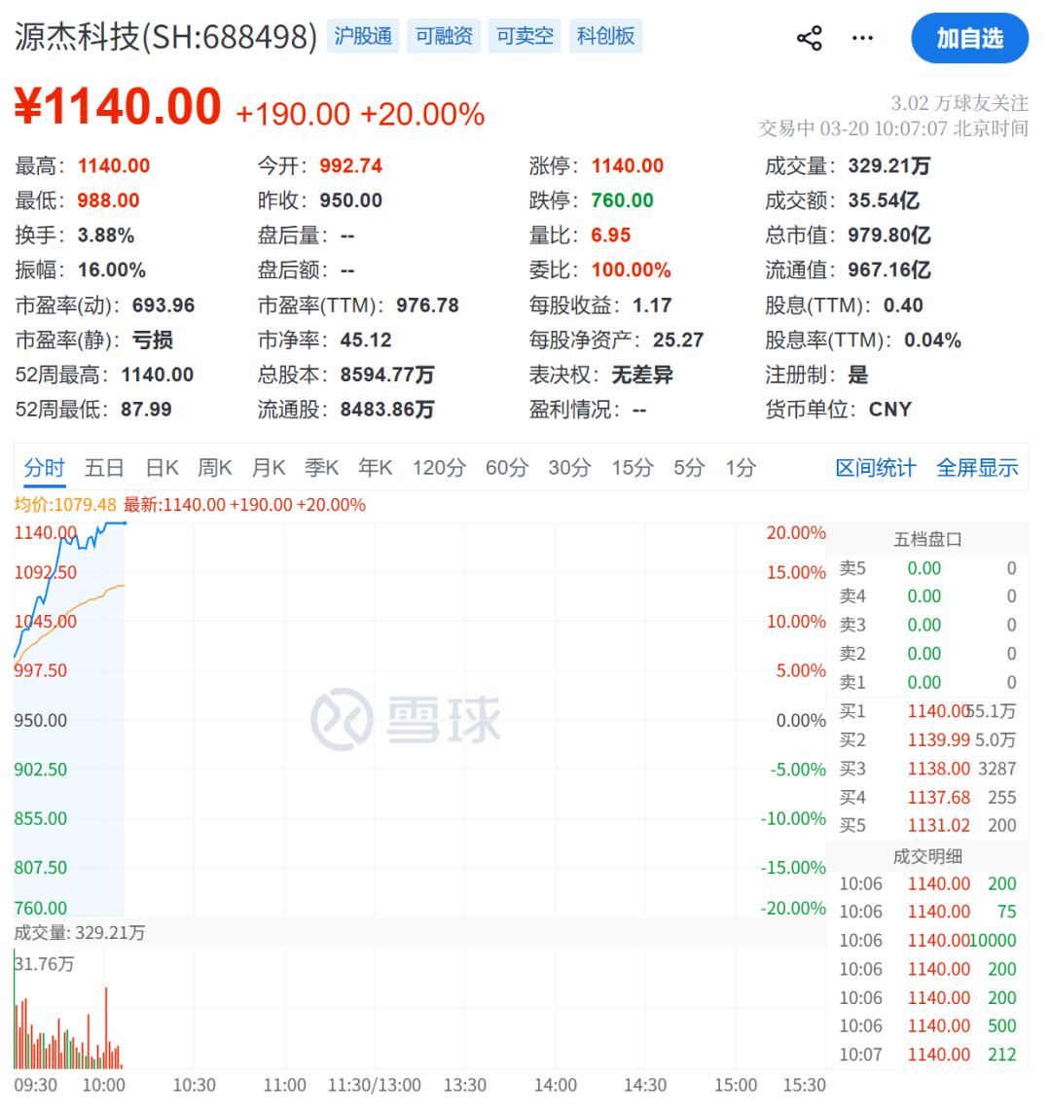The height and width of the screenshot is (1114, 1051).
Task: Click the 科创板 tag
Action: pos(605,36)
